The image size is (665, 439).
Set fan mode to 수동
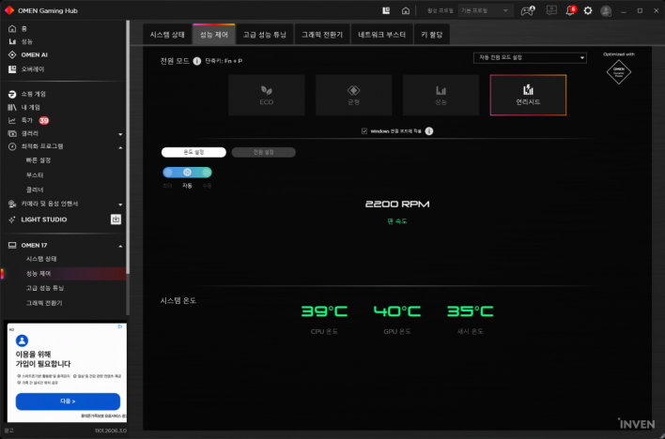click(207, 173)
